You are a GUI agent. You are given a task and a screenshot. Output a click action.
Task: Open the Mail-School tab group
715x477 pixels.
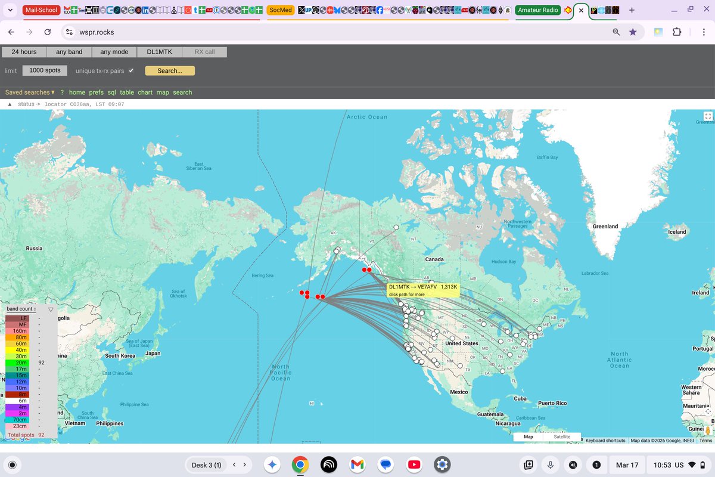tap(41, 10)
